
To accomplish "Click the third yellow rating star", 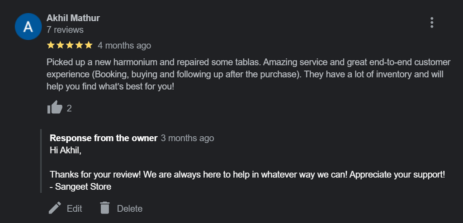I will 70,45.
